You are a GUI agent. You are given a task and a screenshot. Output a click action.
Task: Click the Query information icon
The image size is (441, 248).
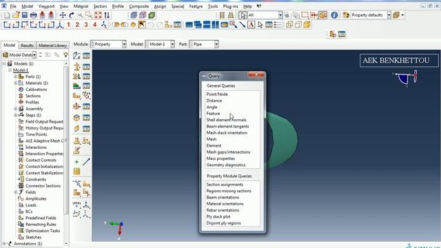(x=334, y=15)
